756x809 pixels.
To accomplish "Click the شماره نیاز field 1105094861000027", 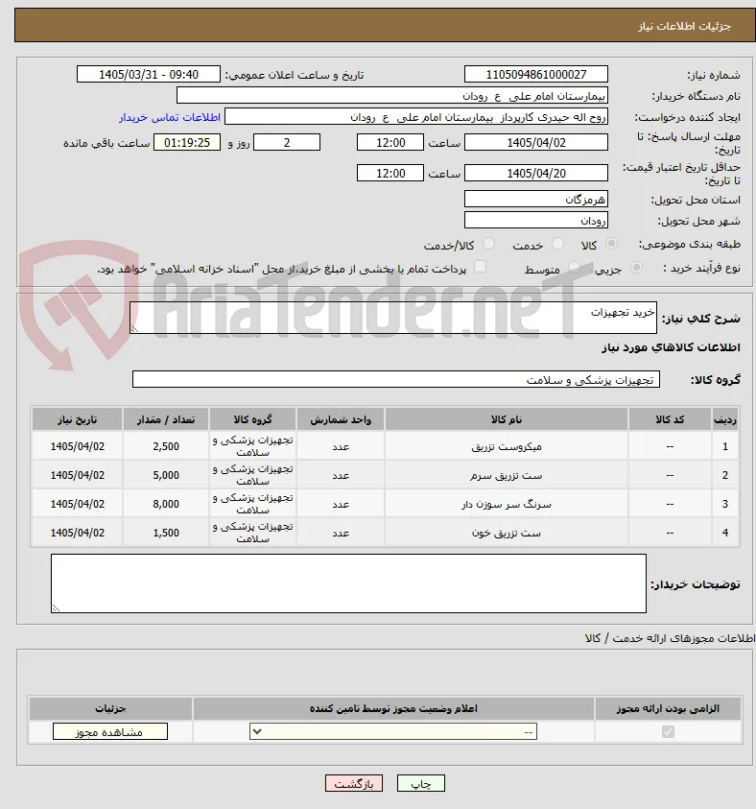I will coord(535,74).
